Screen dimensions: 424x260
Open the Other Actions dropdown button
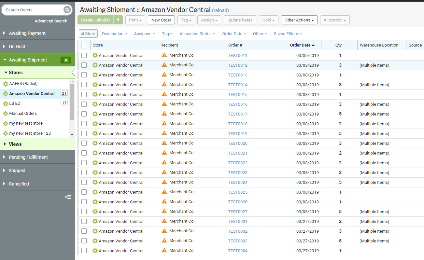tap(299, 20)
